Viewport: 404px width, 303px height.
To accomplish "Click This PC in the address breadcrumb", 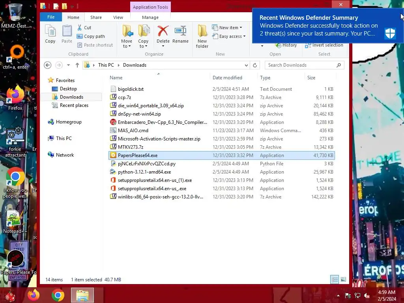I will pyautogui.click(x=106, y=65).
